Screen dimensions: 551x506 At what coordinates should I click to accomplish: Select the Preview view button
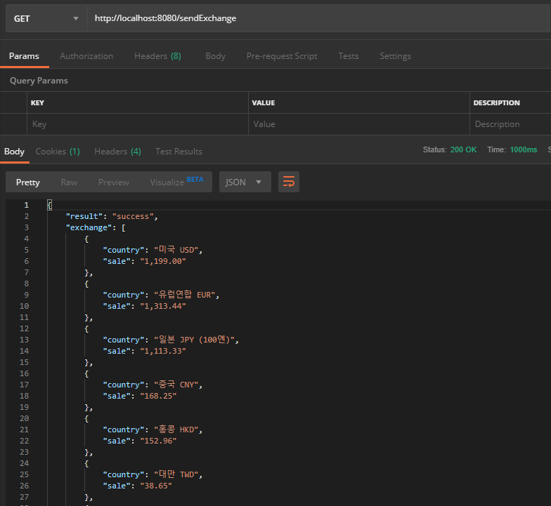(x=114, y=182)
